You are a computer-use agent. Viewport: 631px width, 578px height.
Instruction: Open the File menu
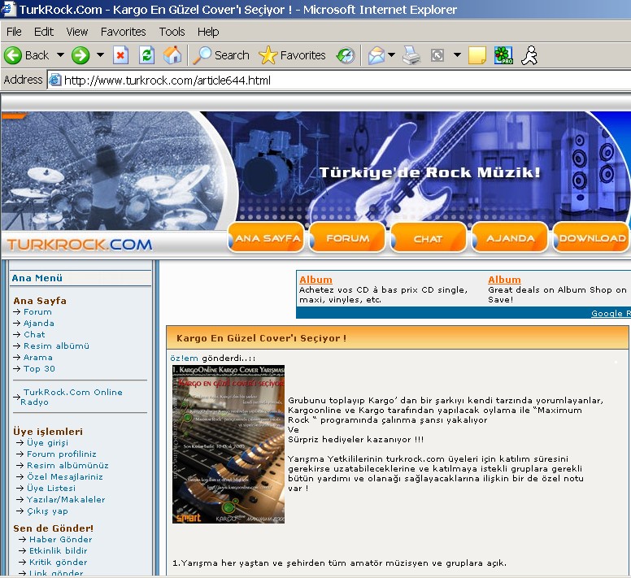coord(14,32)
